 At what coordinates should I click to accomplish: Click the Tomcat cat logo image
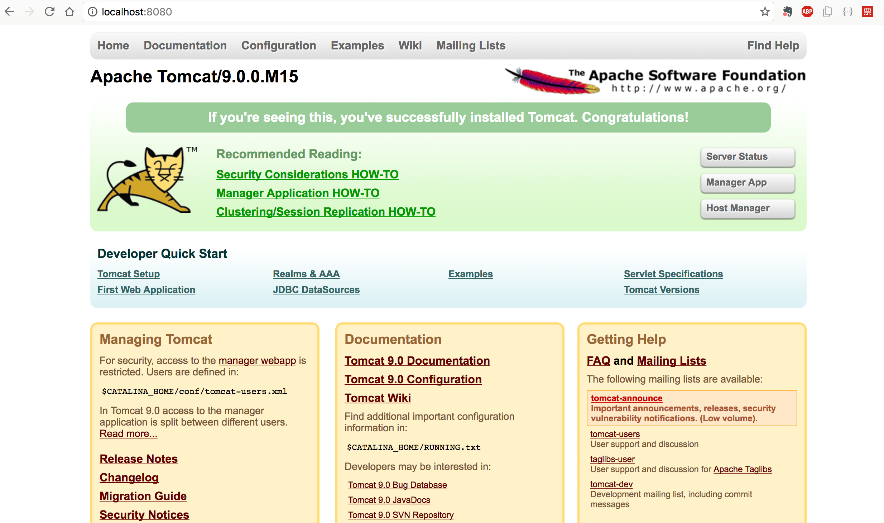point(147,179)
